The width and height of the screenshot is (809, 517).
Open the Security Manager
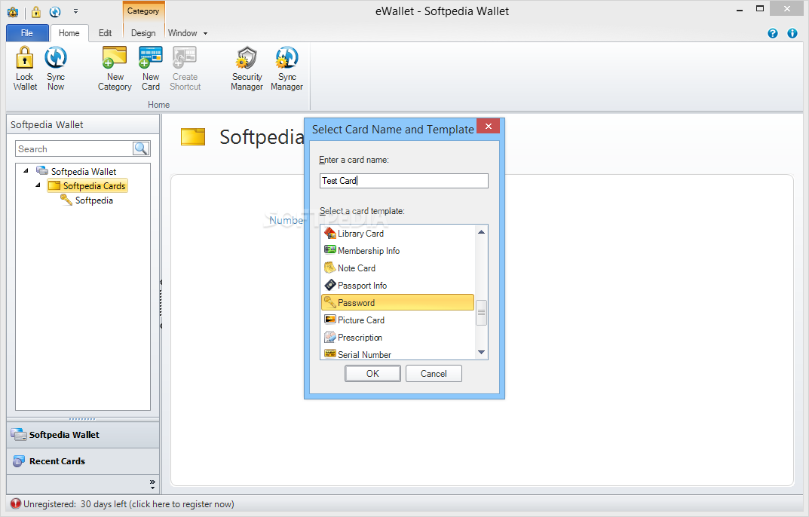[x=247, y=69]
